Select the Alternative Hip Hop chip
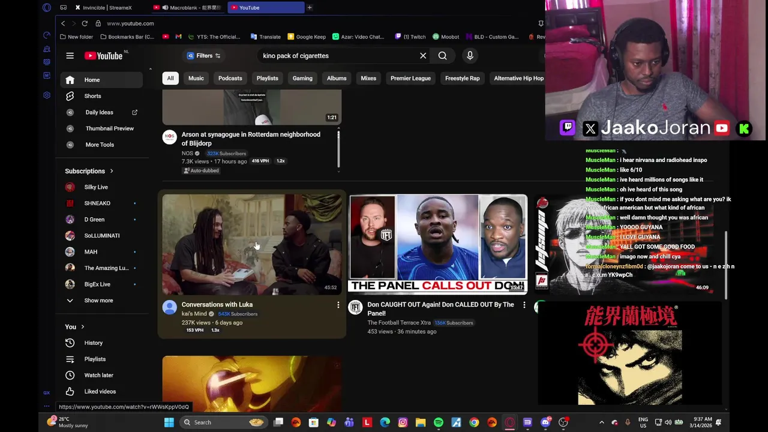 pos(518,78)
